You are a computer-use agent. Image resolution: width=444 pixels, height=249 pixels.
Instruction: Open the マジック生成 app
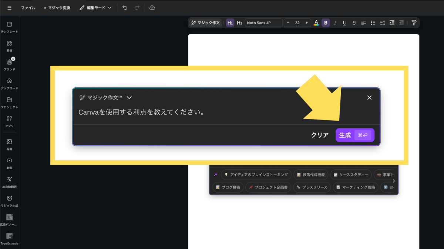[x=9, y=201]
